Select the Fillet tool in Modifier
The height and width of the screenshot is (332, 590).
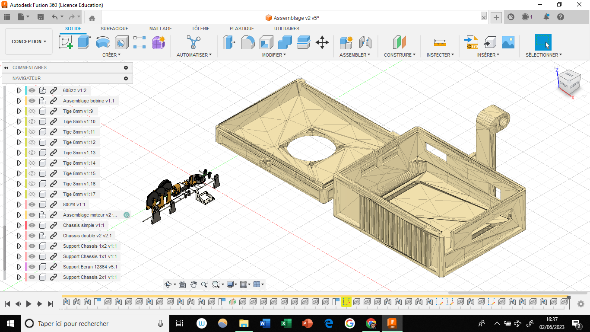[x=247, y=42]
